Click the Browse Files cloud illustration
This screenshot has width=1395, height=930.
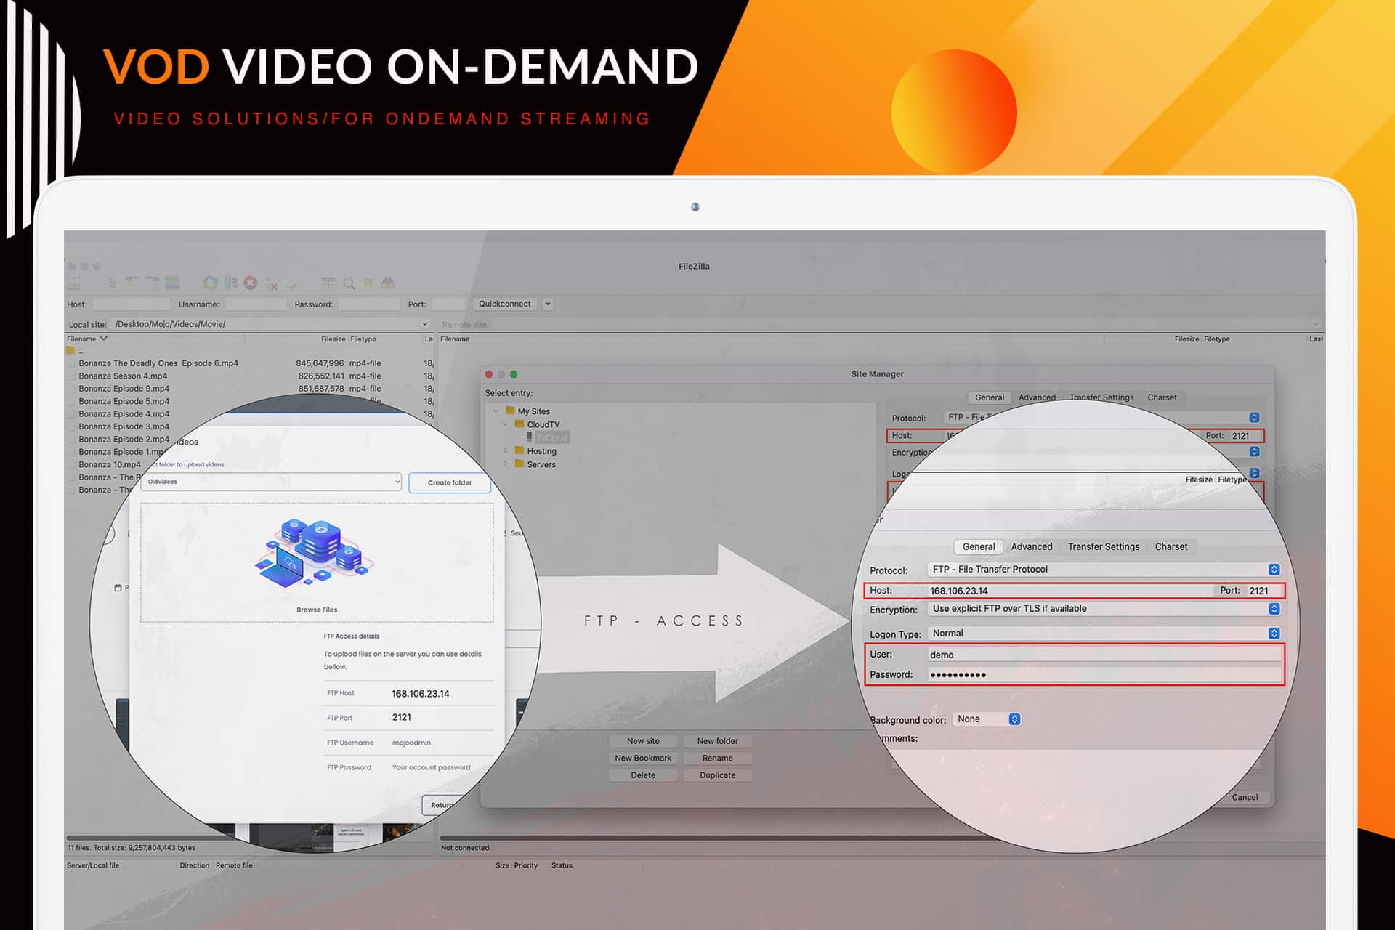click(314, 554)
